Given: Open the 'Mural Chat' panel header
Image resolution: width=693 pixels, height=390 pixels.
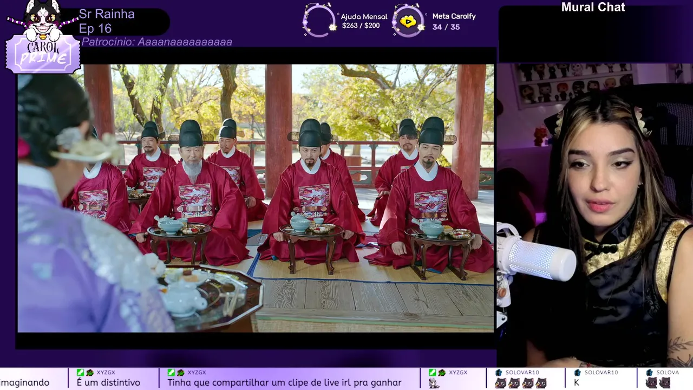Looking at the screenshot, I should pos(593,7).
